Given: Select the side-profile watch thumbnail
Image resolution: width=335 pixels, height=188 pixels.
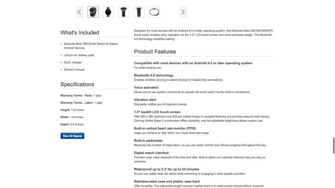Looking at the screenshot, I should click(154, 12).
